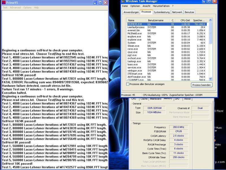Select the McShield.exe process row
The width and height of the screenshot is (226, 170).
click(x=167, y=33)
